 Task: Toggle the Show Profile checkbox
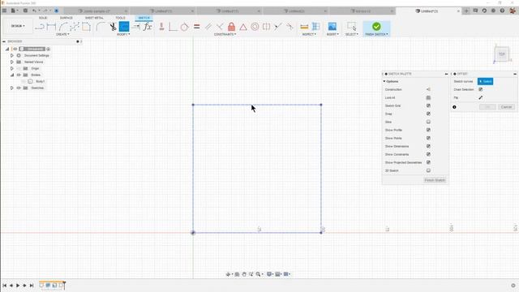[x=428, y=130]
